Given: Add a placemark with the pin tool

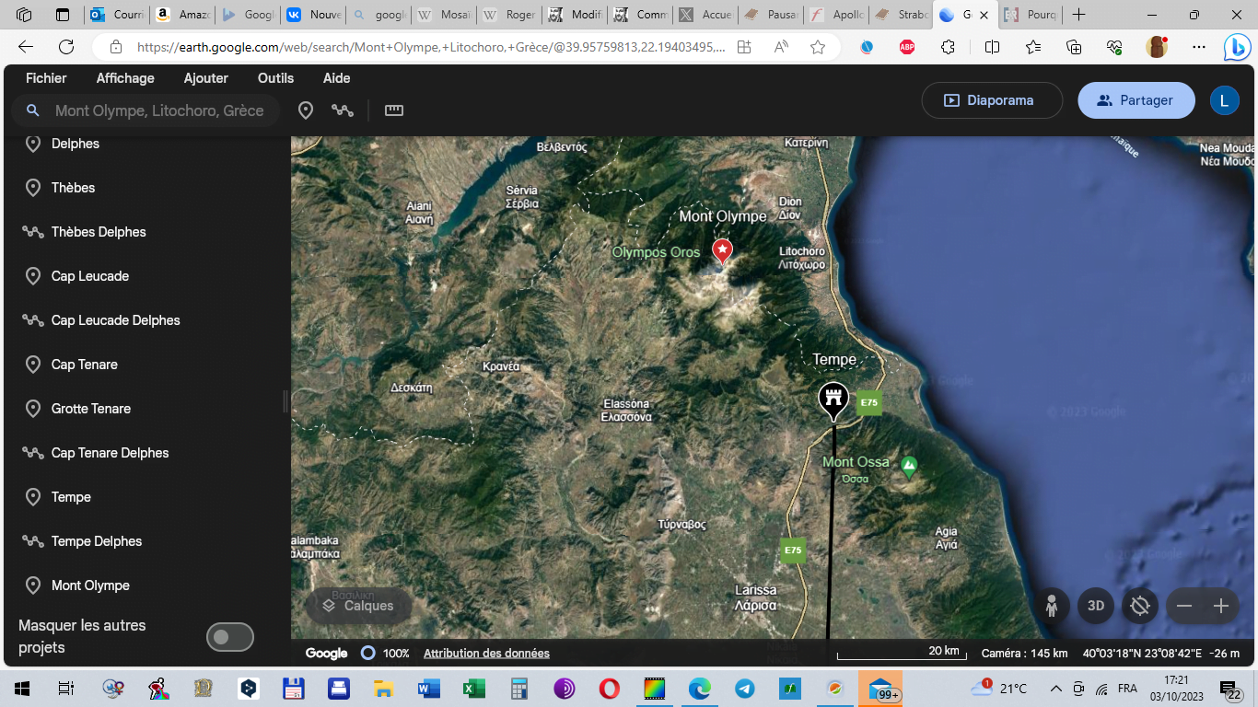Looking at the screenshot, I should coord(306,110).
